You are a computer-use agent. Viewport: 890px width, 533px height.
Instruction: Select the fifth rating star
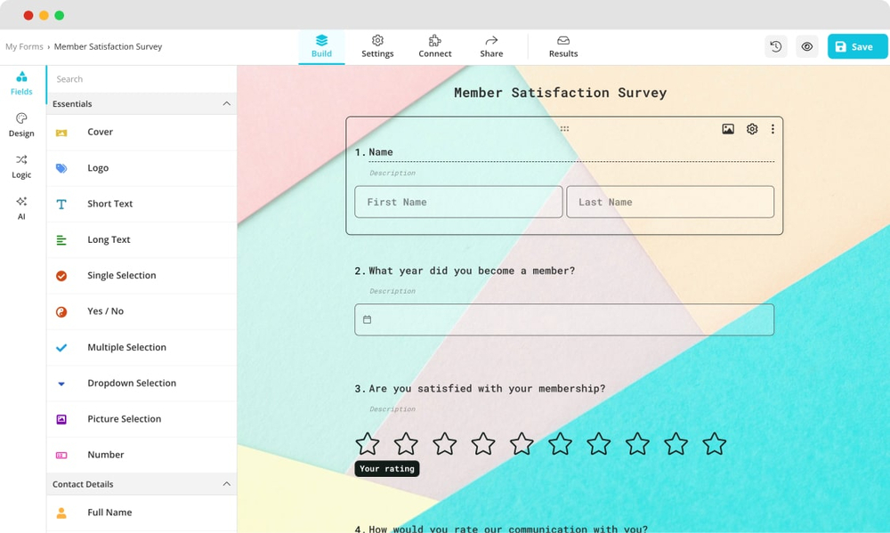click(522, 443)
